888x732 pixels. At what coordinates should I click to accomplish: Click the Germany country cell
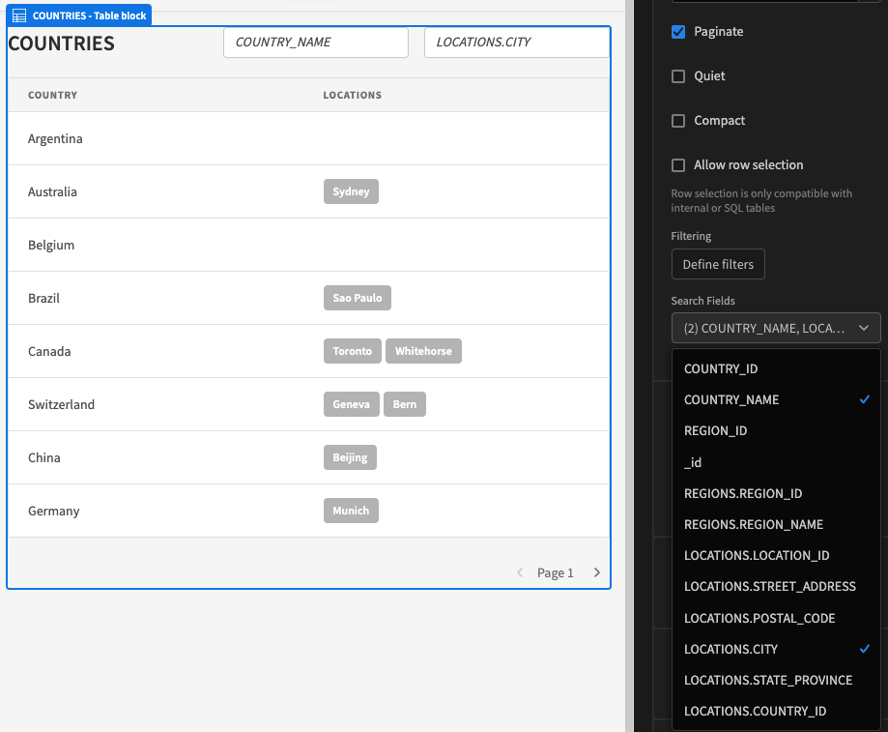pos(54,511)
